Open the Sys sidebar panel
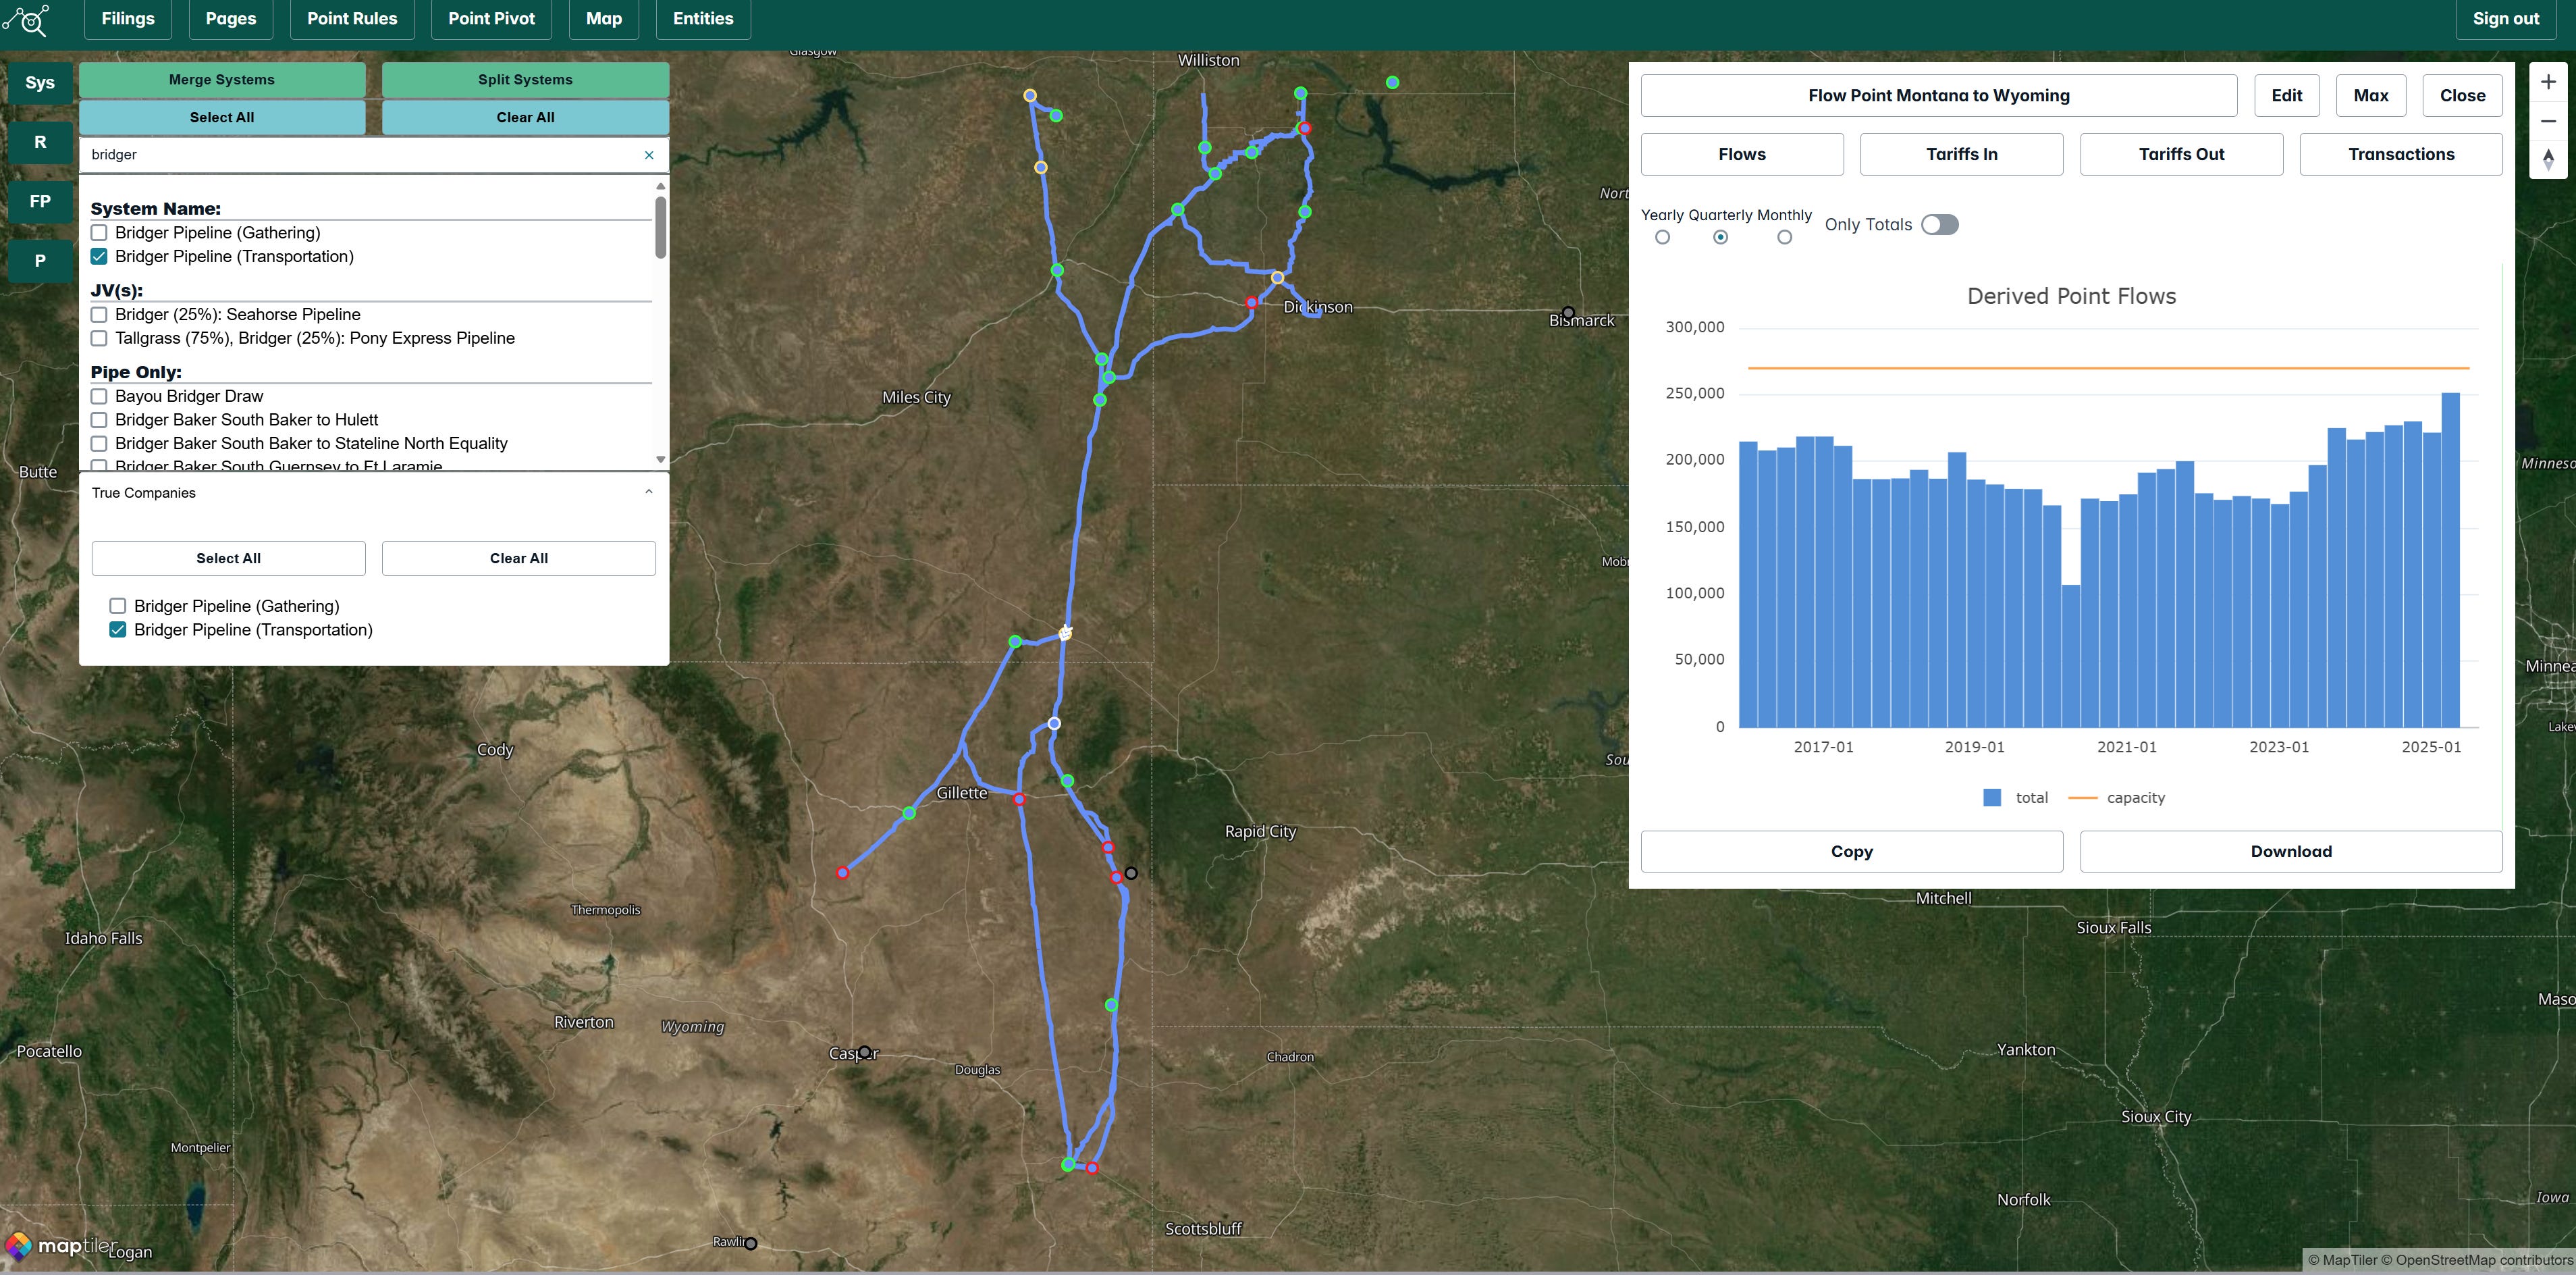 point(40,83)
